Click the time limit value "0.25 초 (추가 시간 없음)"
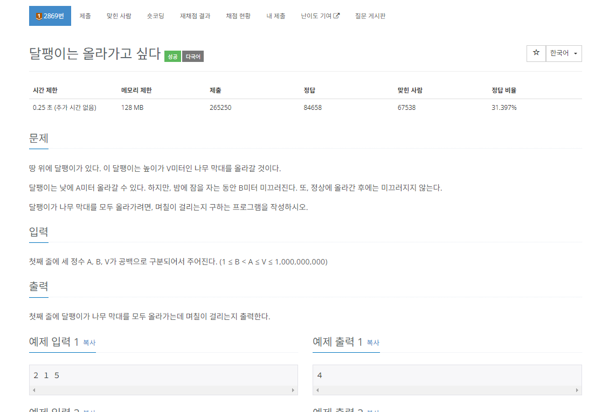602x412 pixels. pos(65,108)
